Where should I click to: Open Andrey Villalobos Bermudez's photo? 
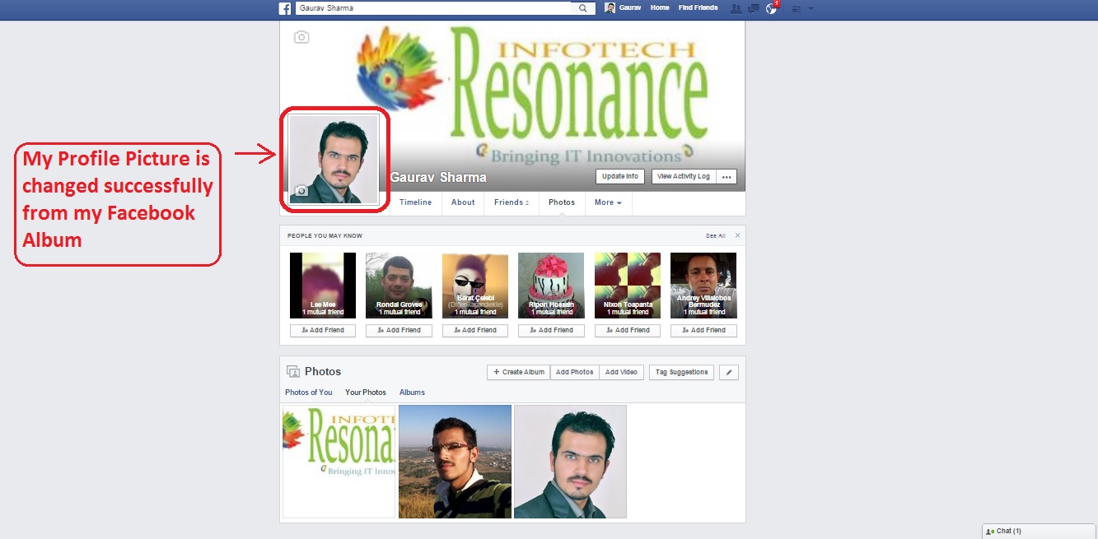click(703, 286)
